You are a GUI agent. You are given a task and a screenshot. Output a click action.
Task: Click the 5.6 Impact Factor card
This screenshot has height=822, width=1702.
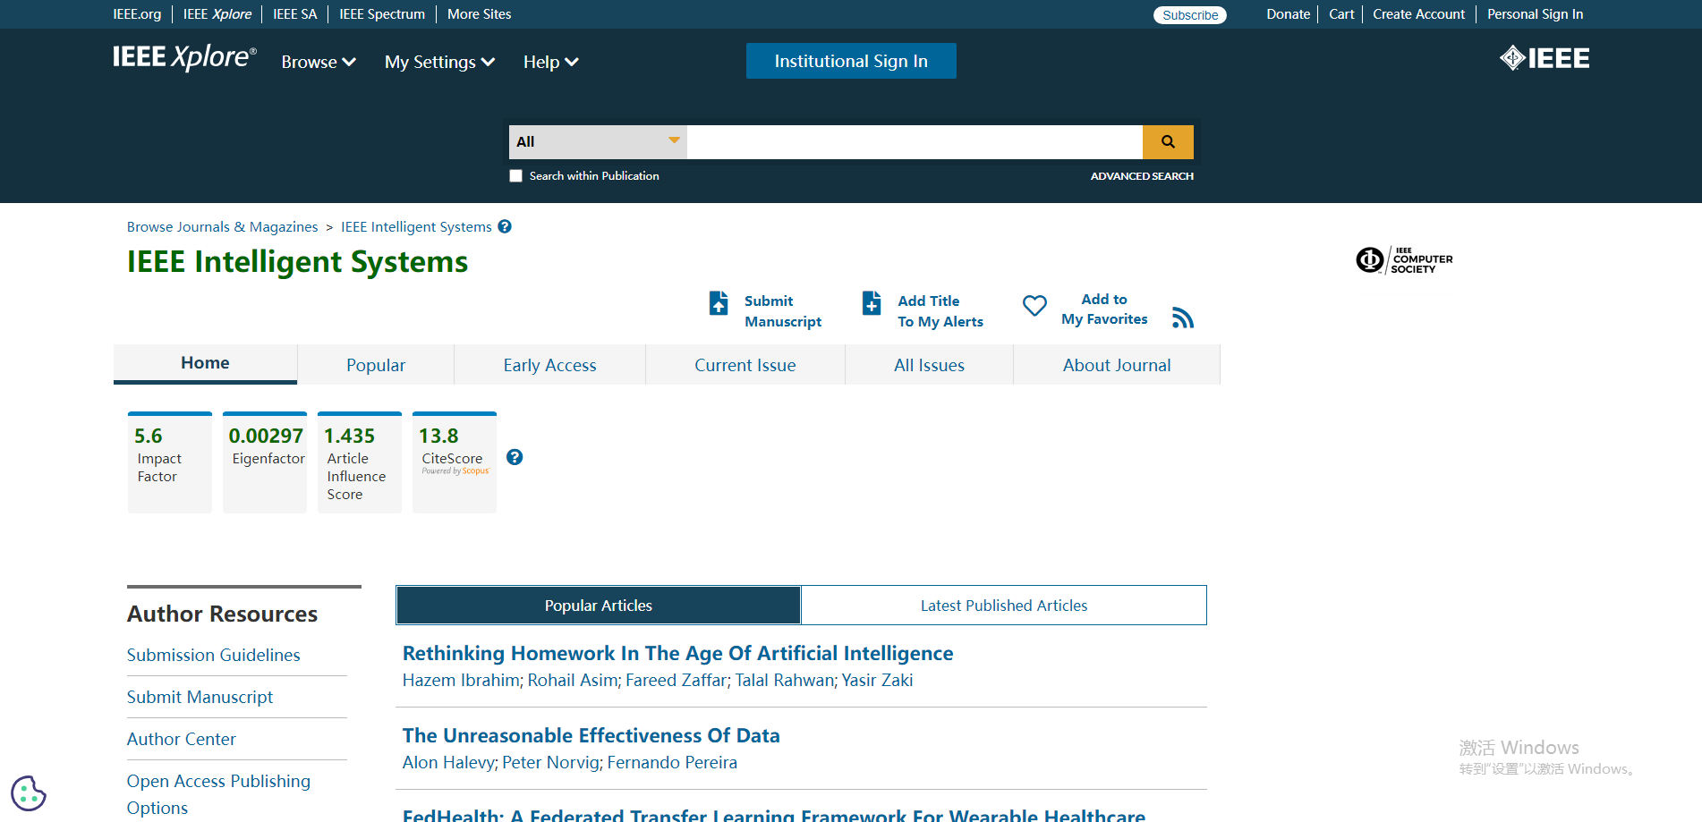tap(170, 462)
